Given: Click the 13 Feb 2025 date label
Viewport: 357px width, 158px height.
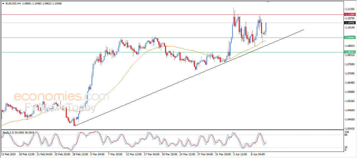Looking at the screenshot, I should click(x=8, y=154).
